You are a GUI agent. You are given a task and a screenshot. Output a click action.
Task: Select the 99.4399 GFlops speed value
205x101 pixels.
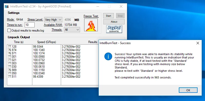pyautogui.click(x=38, y=77)
